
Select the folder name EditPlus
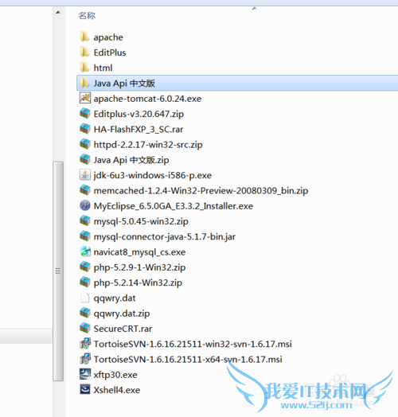110,53
